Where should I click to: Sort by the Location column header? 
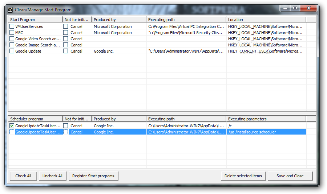tap(266, 20)
